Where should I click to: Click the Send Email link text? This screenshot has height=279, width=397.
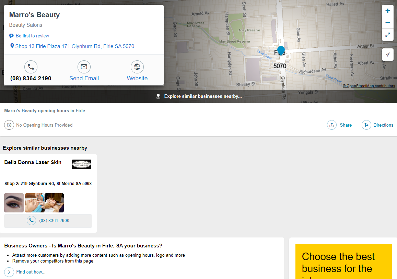(84, 78)
